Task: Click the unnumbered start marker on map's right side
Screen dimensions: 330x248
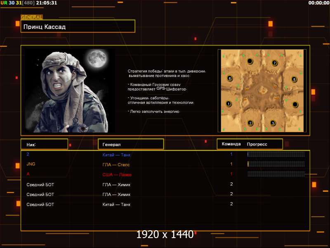Action: pos(295,104)
